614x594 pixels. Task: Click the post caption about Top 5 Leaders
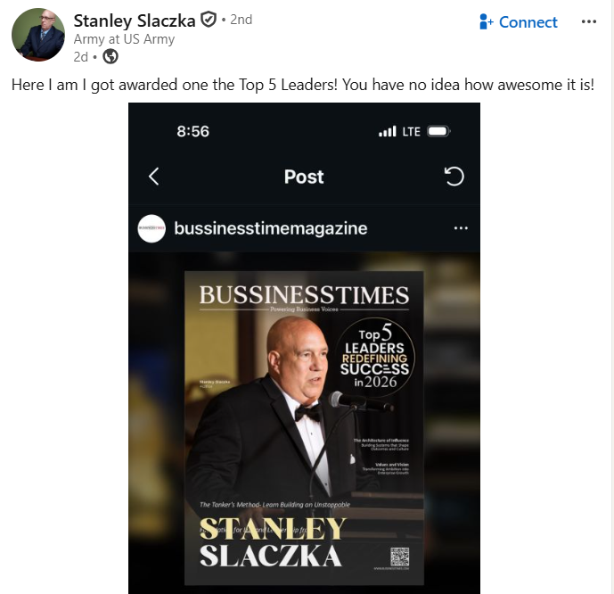coord(302,87)
